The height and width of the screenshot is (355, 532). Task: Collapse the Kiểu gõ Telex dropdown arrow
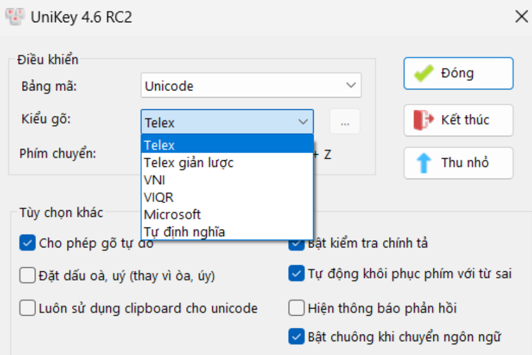[x=303, y=122]
